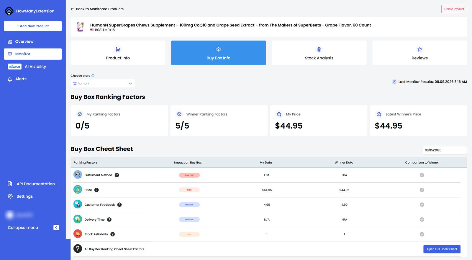Screen dimensions: 472x260
Task: Click the clock icon beside Last Monitor Results
Action: [394, 82]
